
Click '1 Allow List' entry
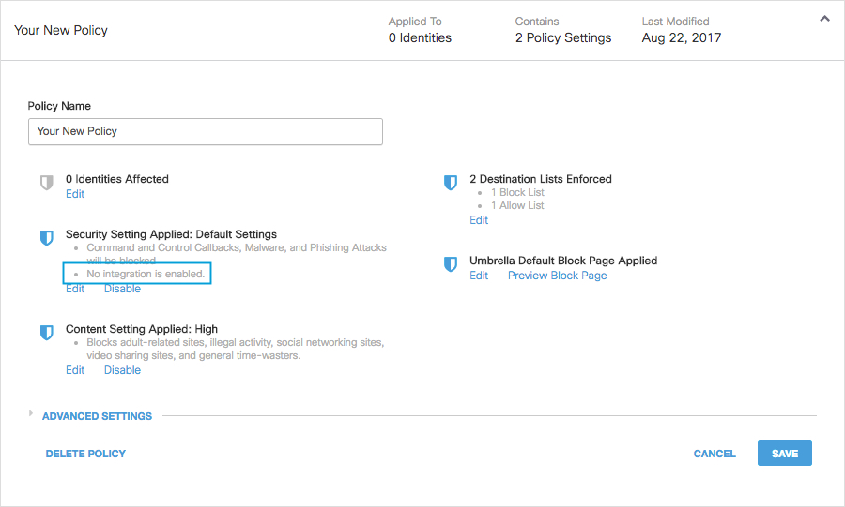[517, 205]
